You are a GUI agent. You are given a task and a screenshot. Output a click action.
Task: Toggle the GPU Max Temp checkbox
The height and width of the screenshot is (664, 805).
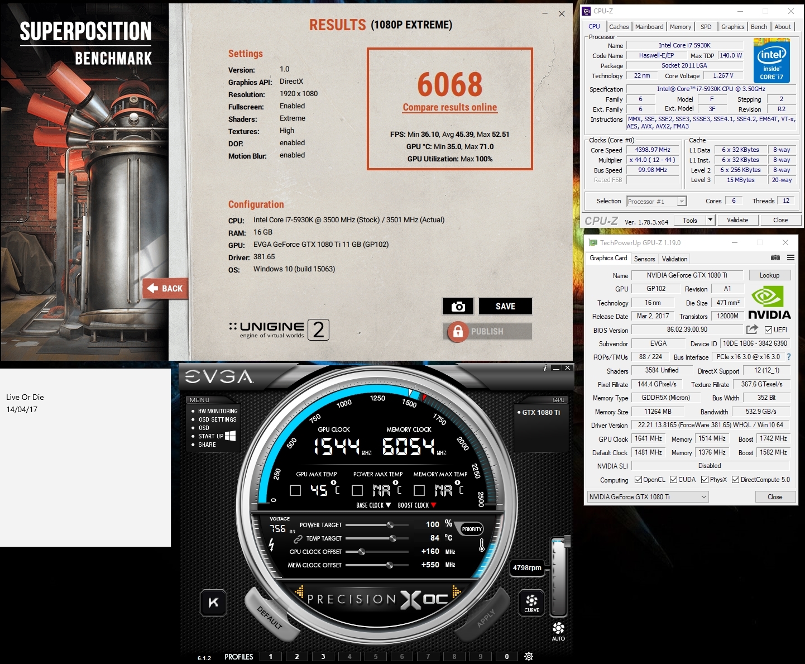(x=295, y=490)
